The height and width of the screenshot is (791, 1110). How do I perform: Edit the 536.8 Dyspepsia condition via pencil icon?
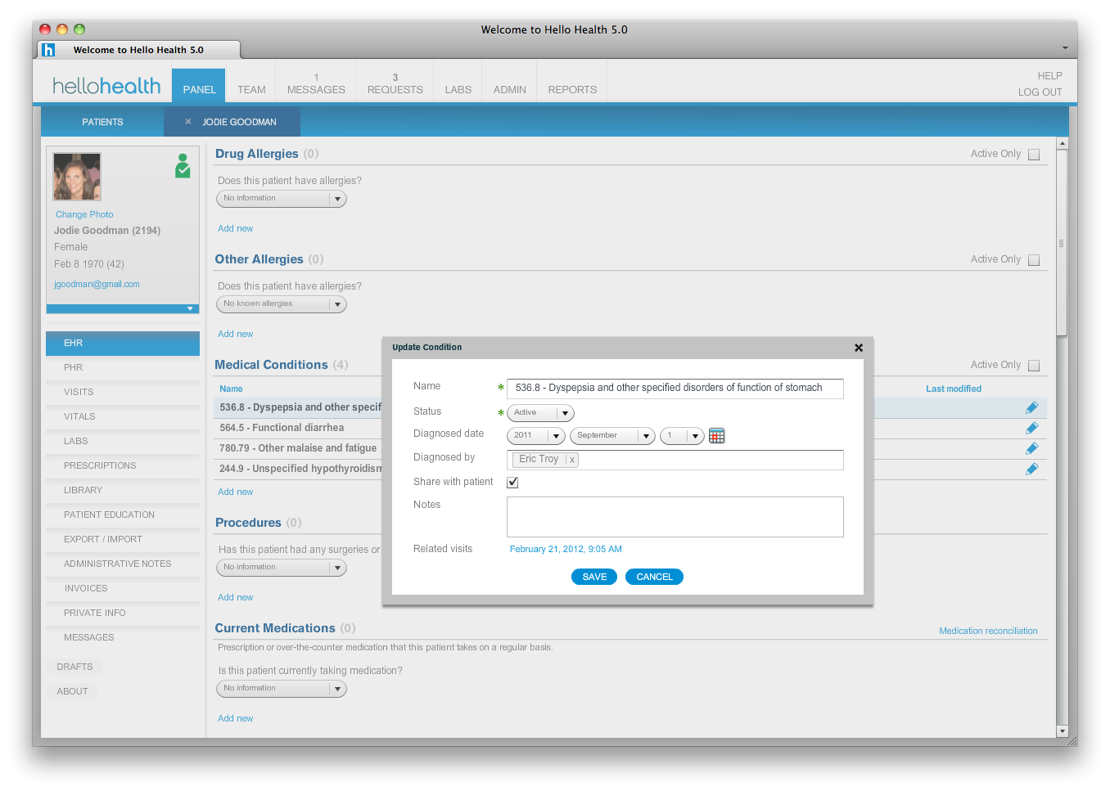coord(1031,407)
